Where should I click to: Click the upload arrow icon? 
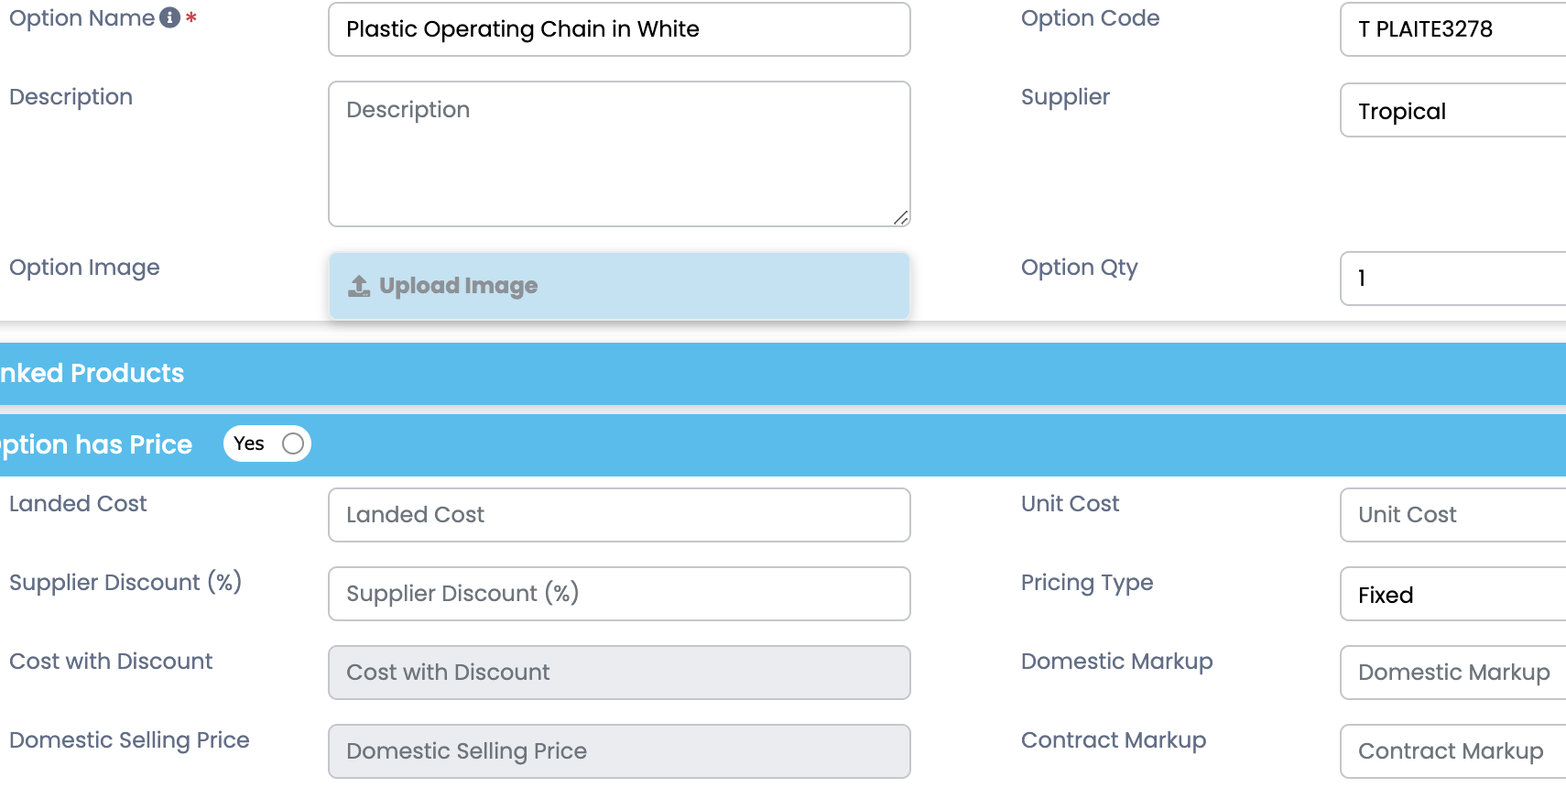pos(359,287)
